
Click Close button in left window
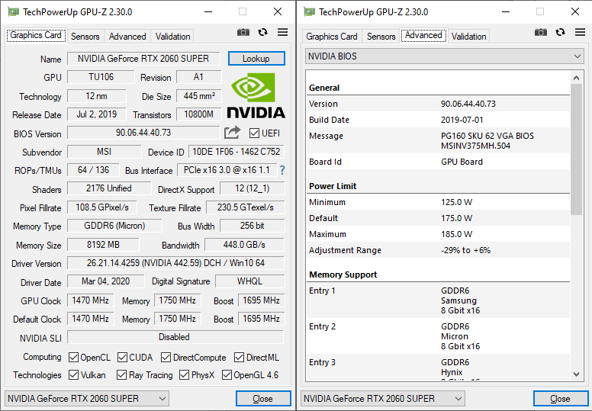(x=263, y=399)
